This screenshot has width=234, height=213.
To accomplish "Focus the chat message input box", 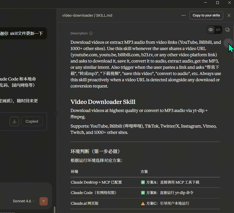I will pos(24,190).
